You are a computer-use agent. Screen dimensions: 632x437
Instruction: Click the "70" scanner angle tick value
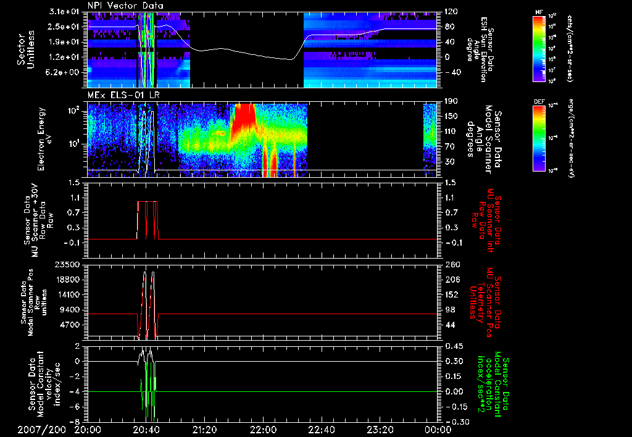[x=449, y=147]
